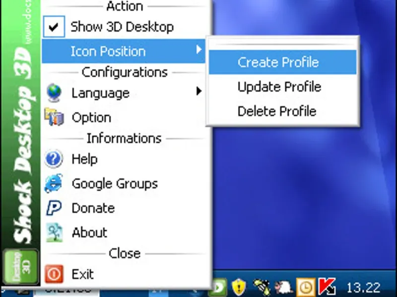This screenshot has width=397, height=297.
Task: Expand the Icon Position submenu arrow
Action: tap(199, 49)
